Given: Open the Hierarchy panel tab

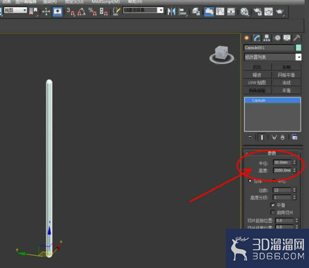Looking at the screenshot, I should click(266, 38).
